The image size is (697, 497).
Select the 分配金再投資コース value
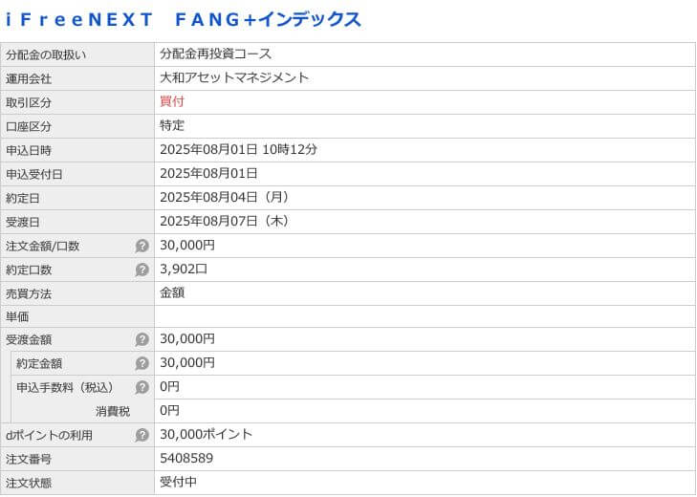(x=215, y=54)
